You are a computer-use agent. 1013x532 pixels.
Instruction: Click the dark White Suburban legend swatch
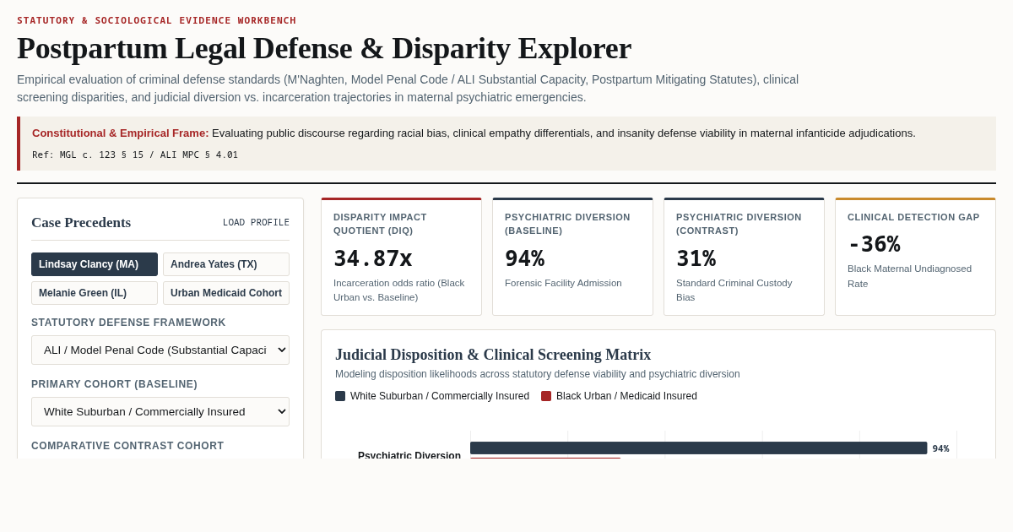340,396
